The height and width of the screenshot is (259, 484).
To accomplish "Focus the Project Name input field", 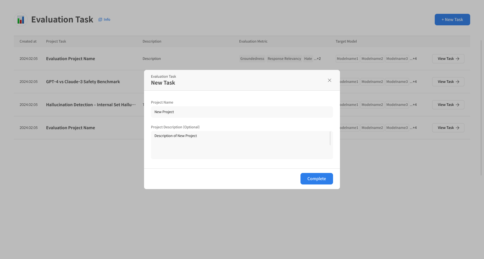I will pyautogui.click(x=242, y=112).
